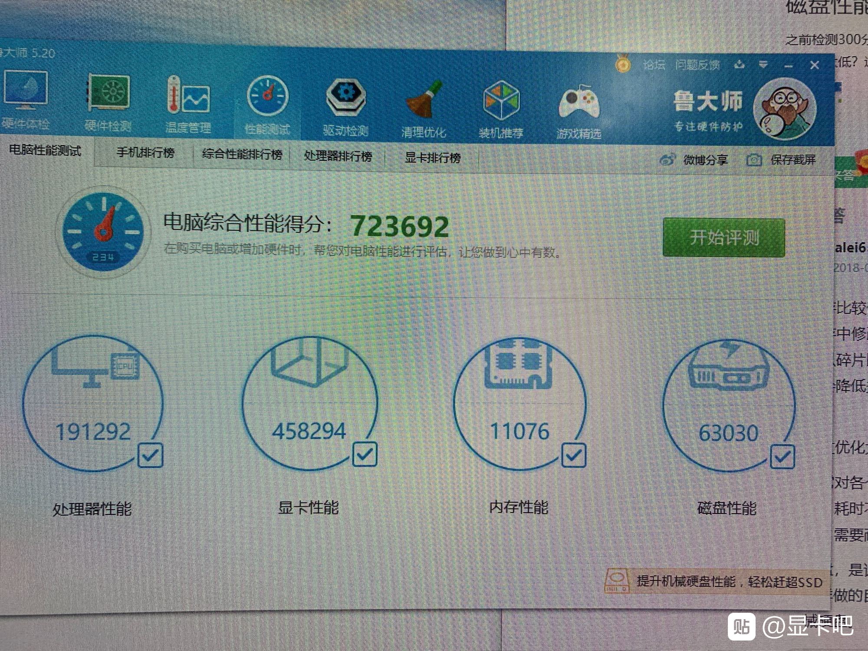The image size is (868, 651).
Task: Click the Weibo logo icon
Action: [x=667, y=160]
